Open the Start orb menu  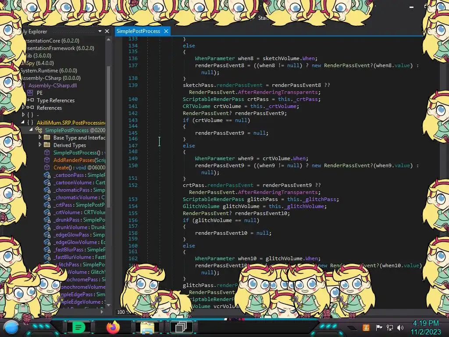coord(11,328)
